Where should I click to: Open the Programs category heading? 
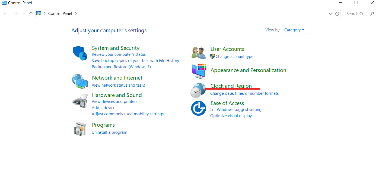103,125
